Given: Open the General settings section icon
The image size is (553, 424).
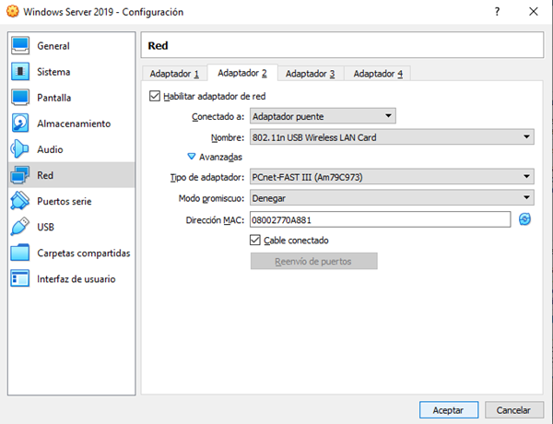Looking at the screenshot, I should click(x=20, y=46).
